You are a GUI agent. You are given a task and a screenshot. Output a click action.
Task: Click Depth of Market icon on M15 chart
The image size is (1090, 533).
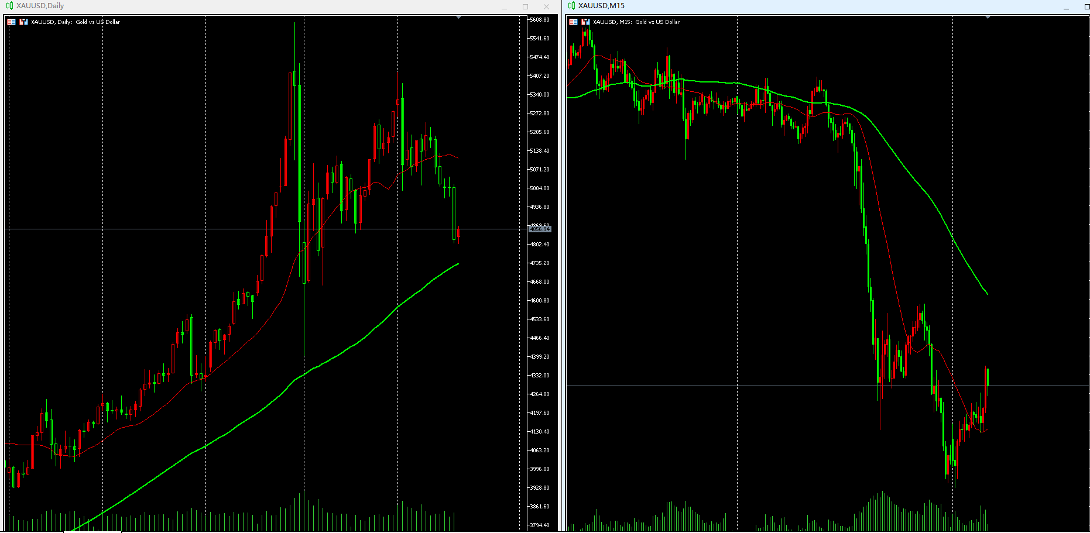[585, 22]
